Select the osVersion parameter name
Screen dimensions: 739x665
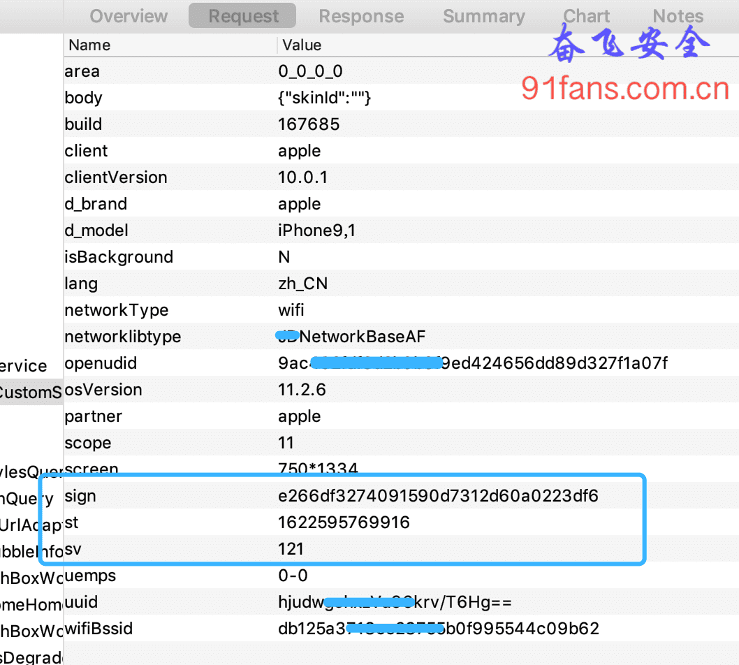(x=103, y=390)
